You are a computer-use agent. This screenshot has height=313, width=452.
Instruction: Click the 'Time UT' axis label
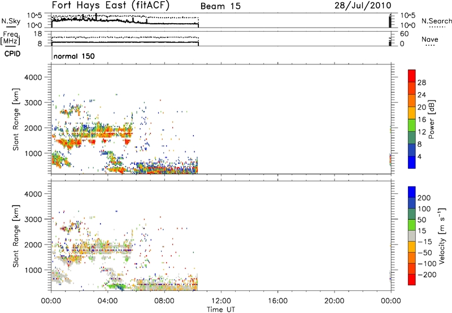(x=221, y=310)
